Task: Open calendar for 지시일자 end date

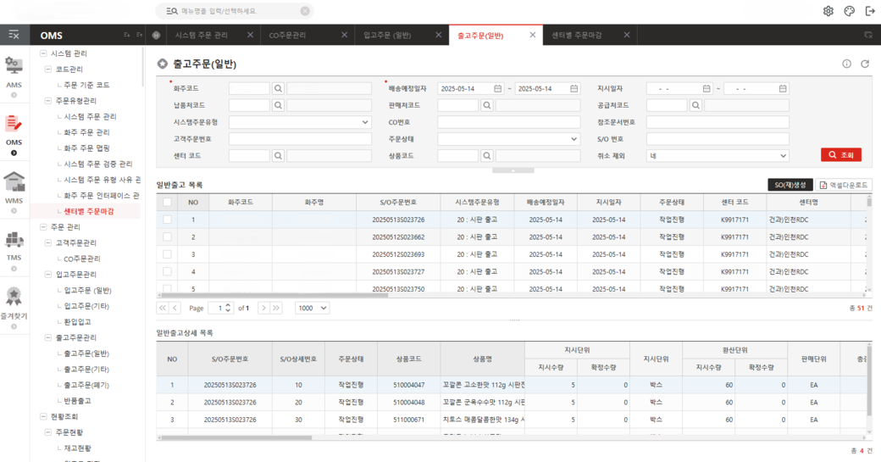Action: click(784, 88)
